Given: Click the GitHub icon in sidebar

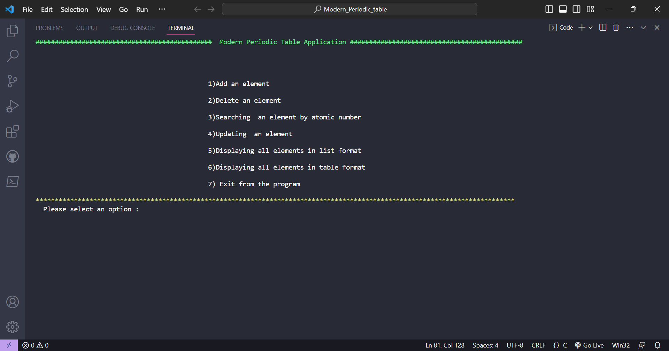Looking at the screenshot, I should tap(13, 156).
